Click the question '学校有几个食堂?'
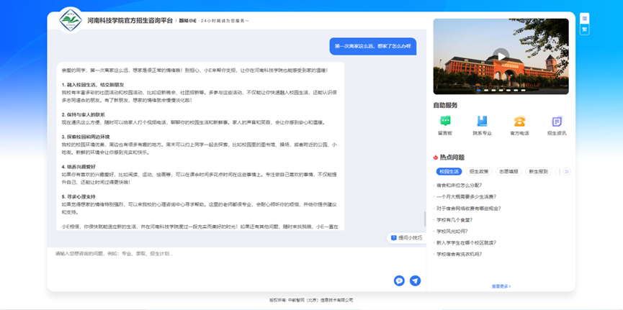 click(x=454, y=219)
